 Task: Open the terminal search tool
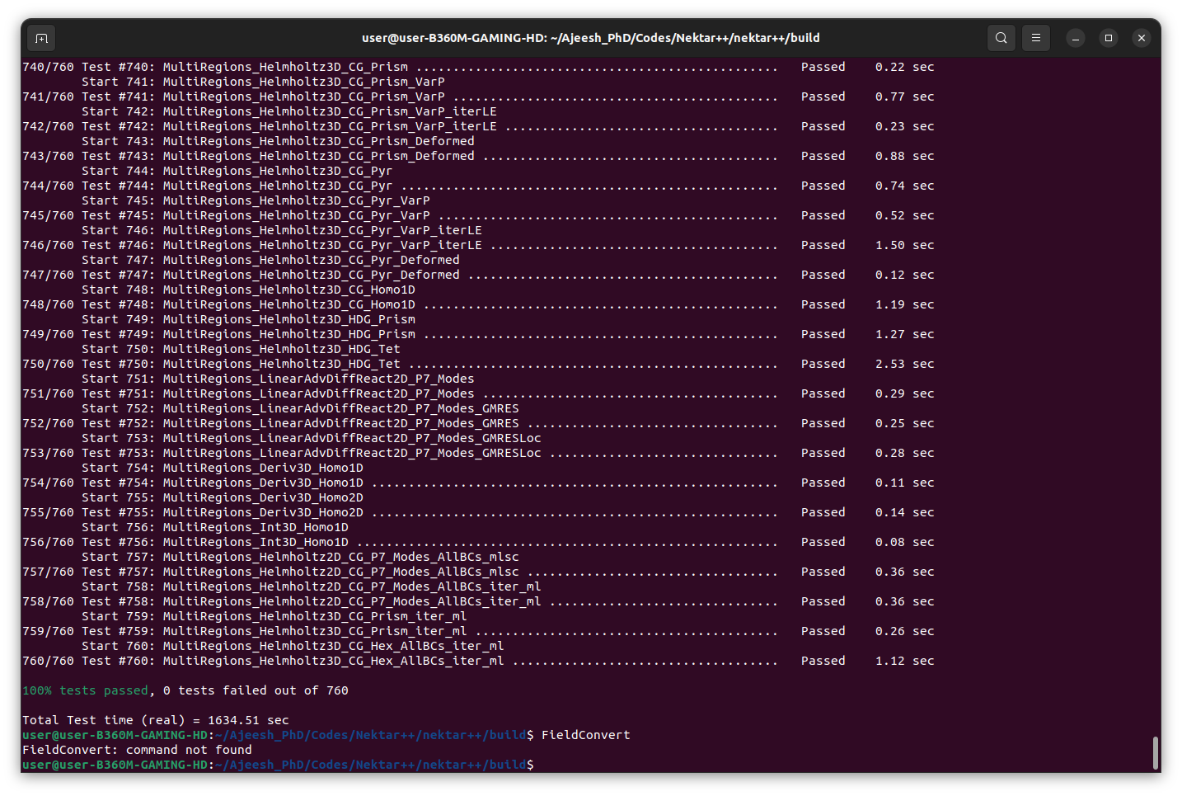coord(1001,38)
